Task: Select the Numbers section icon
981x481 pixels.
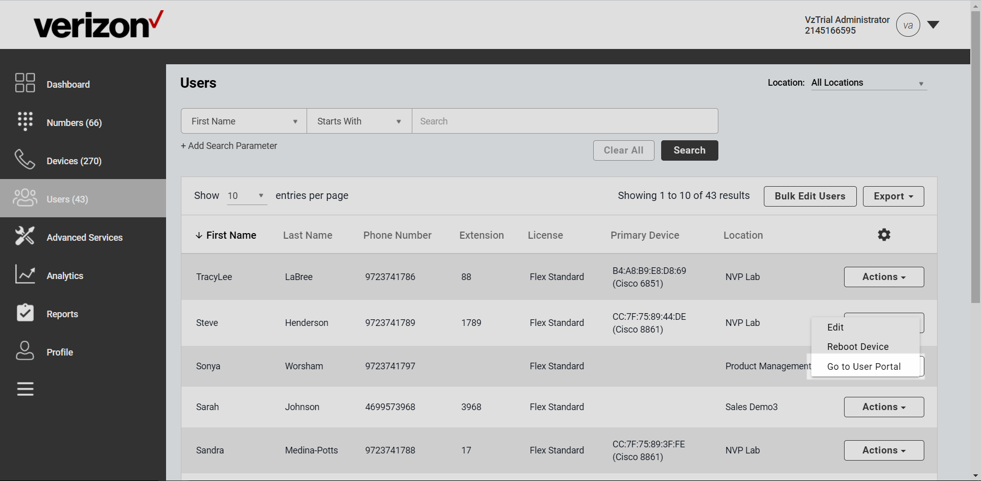Action: [25, 121]
